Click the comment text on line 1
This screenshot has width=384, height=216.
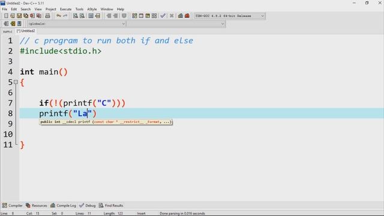click(107, 41)
